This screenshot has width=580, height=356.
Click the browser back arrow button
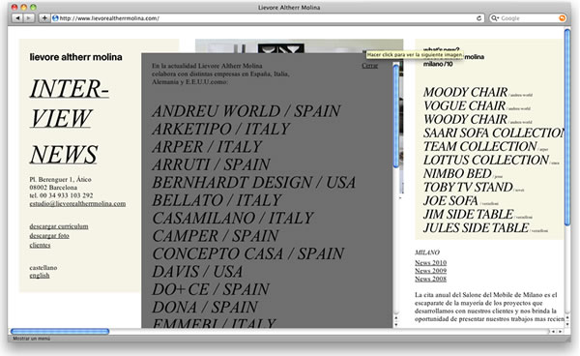[17, 17]
